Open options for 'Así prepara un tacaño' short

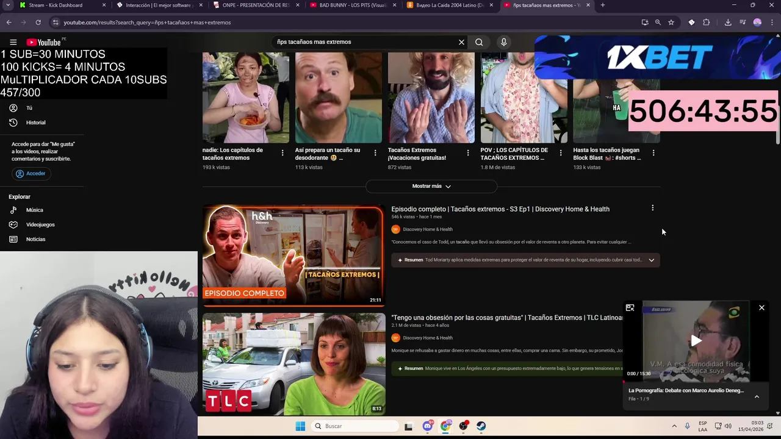point(375,153)
